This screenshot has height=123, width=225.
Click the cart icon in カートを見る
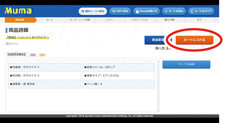click(x=166, y=11)
